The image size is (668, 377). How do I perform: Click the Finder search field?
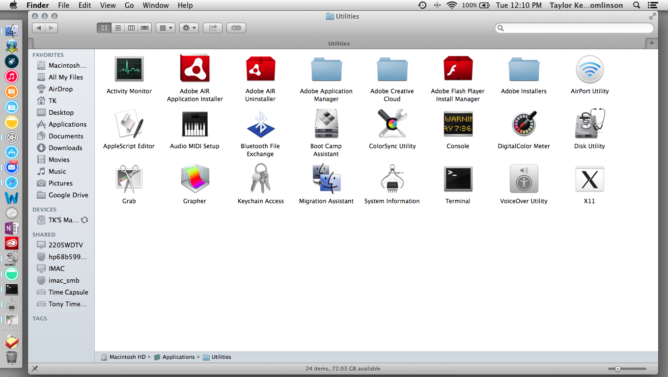click(575, 28)
